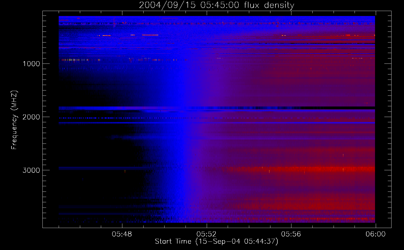Click the 05:52 time tick label
Screen dimensions: 404x250
pos(206,234)
